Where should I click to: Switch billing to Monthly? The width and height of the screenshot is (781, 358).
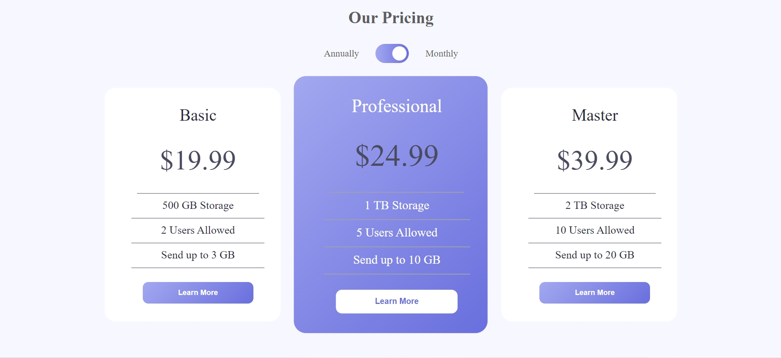click(x=441, y=53)
